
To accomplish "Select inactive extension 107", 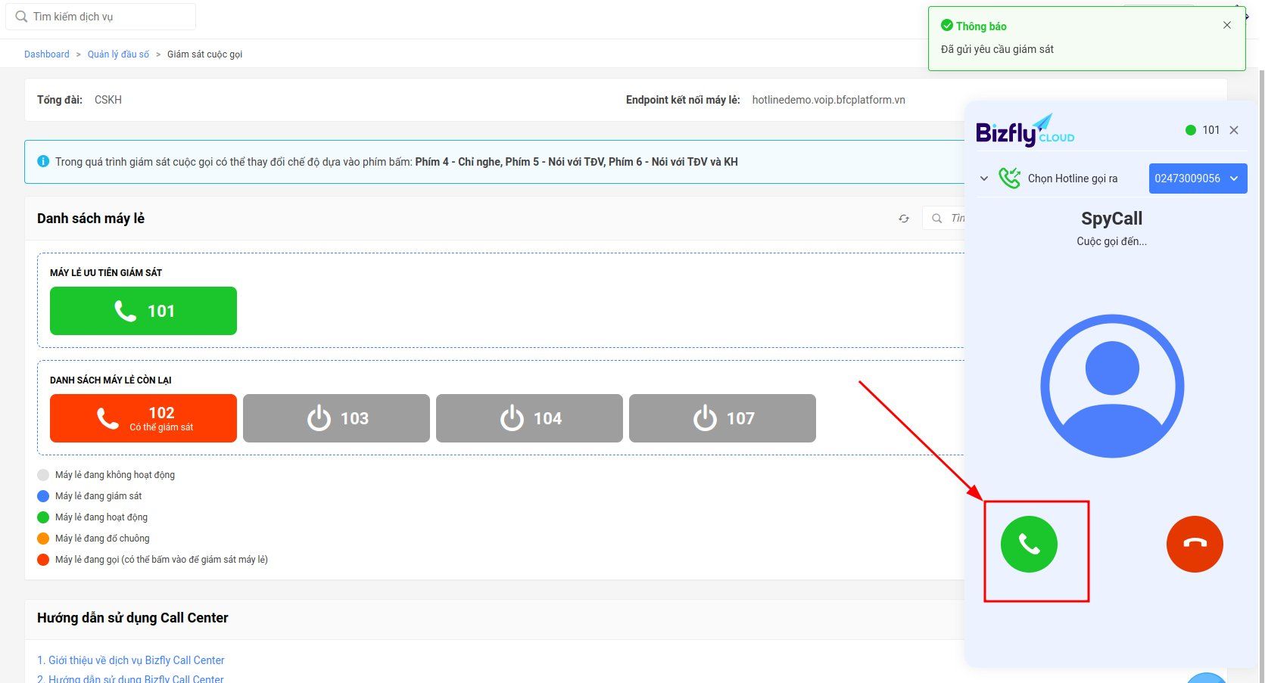I will (722, 418).
